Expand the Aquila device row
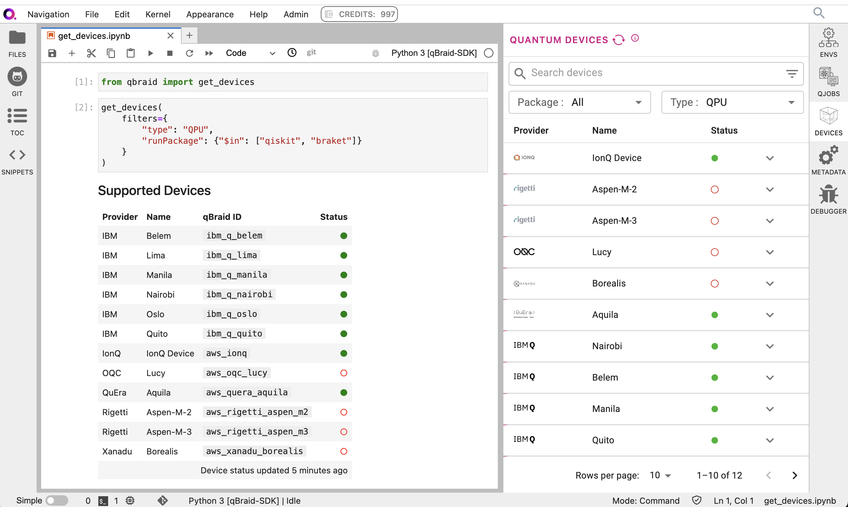This screenshot has width=848, height=507. tap(770, 315)
